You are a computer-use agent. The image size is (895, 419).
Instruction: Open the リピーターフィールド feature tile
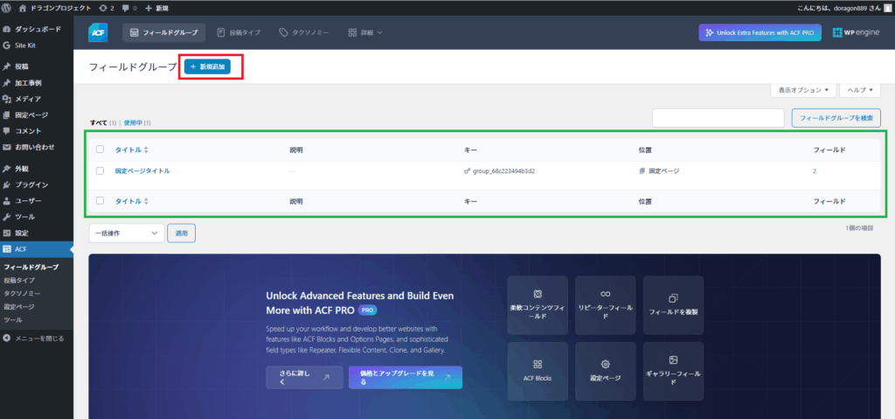[605, 305]
